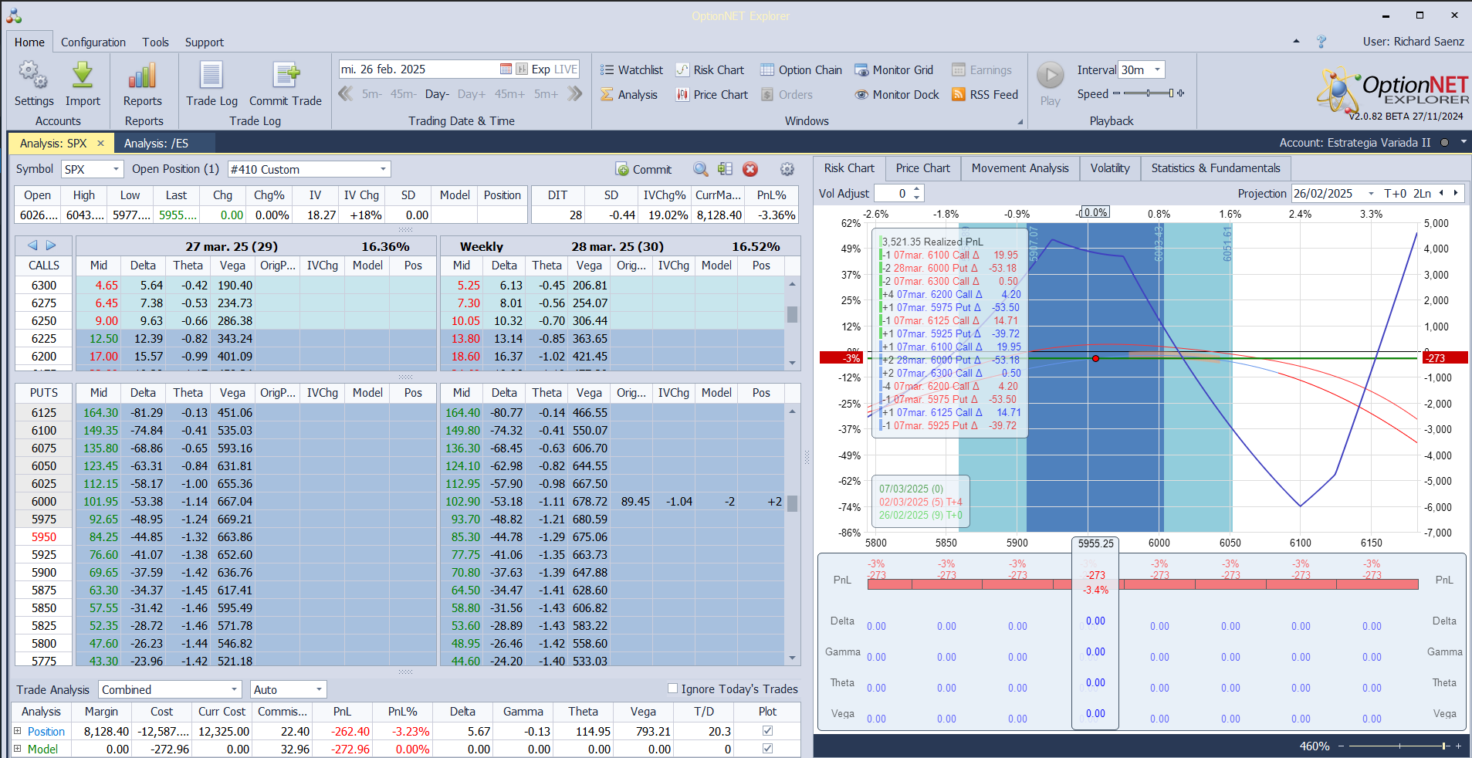This screenshot has height=758, width=1472.
Task: Click the 5m+ step button
Action: [x=546, y=94]
